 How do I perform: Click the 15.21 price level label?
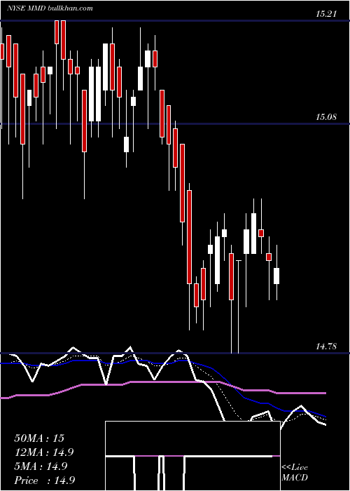(x=326, y=14)
